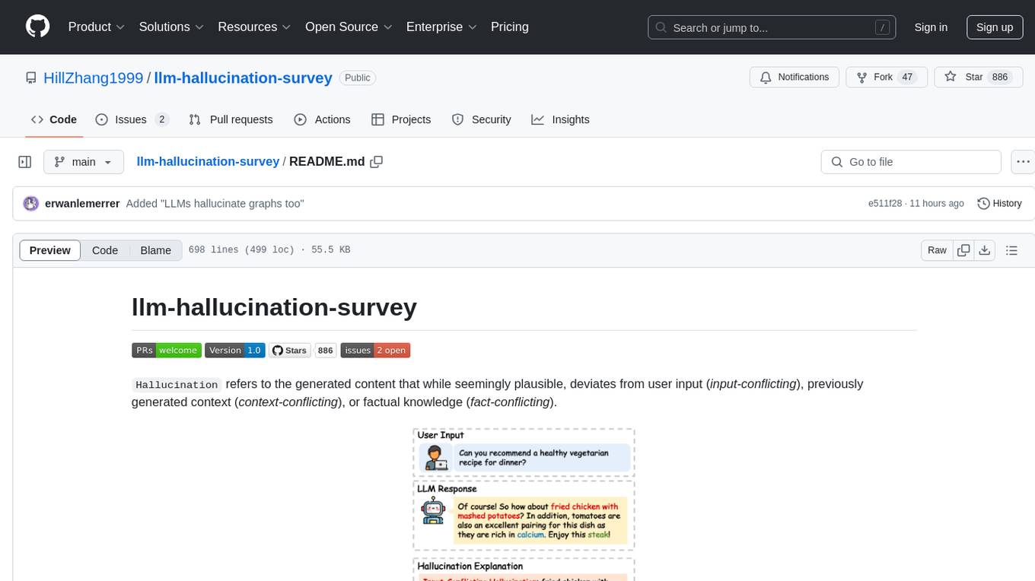The image size is (1035, 581).
Task: Open llm-hallucination-survey breadcrumb link
Action: pos(208,162)
